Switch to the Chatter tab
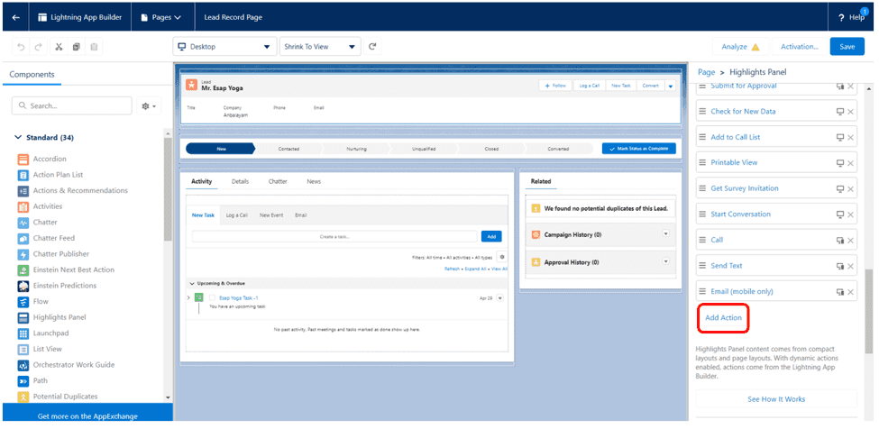This screenshot has width=879, height=429. (278, 181)
